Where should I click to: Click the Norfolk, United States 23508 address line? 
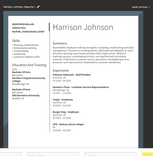tap(28, 32)
